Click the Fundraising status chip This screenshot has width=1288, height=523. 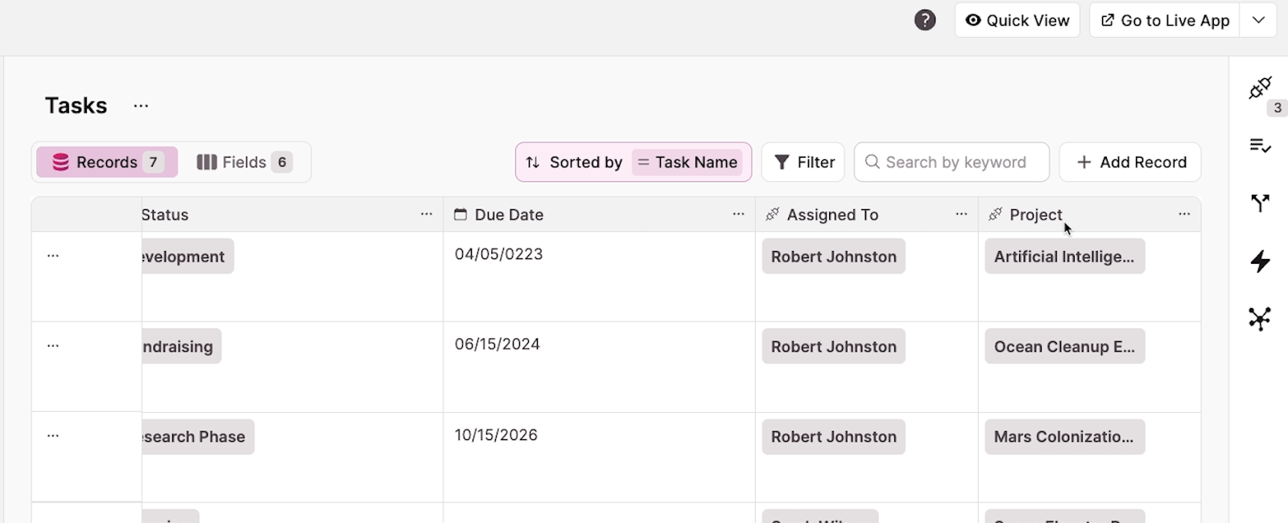coord(181,347)
